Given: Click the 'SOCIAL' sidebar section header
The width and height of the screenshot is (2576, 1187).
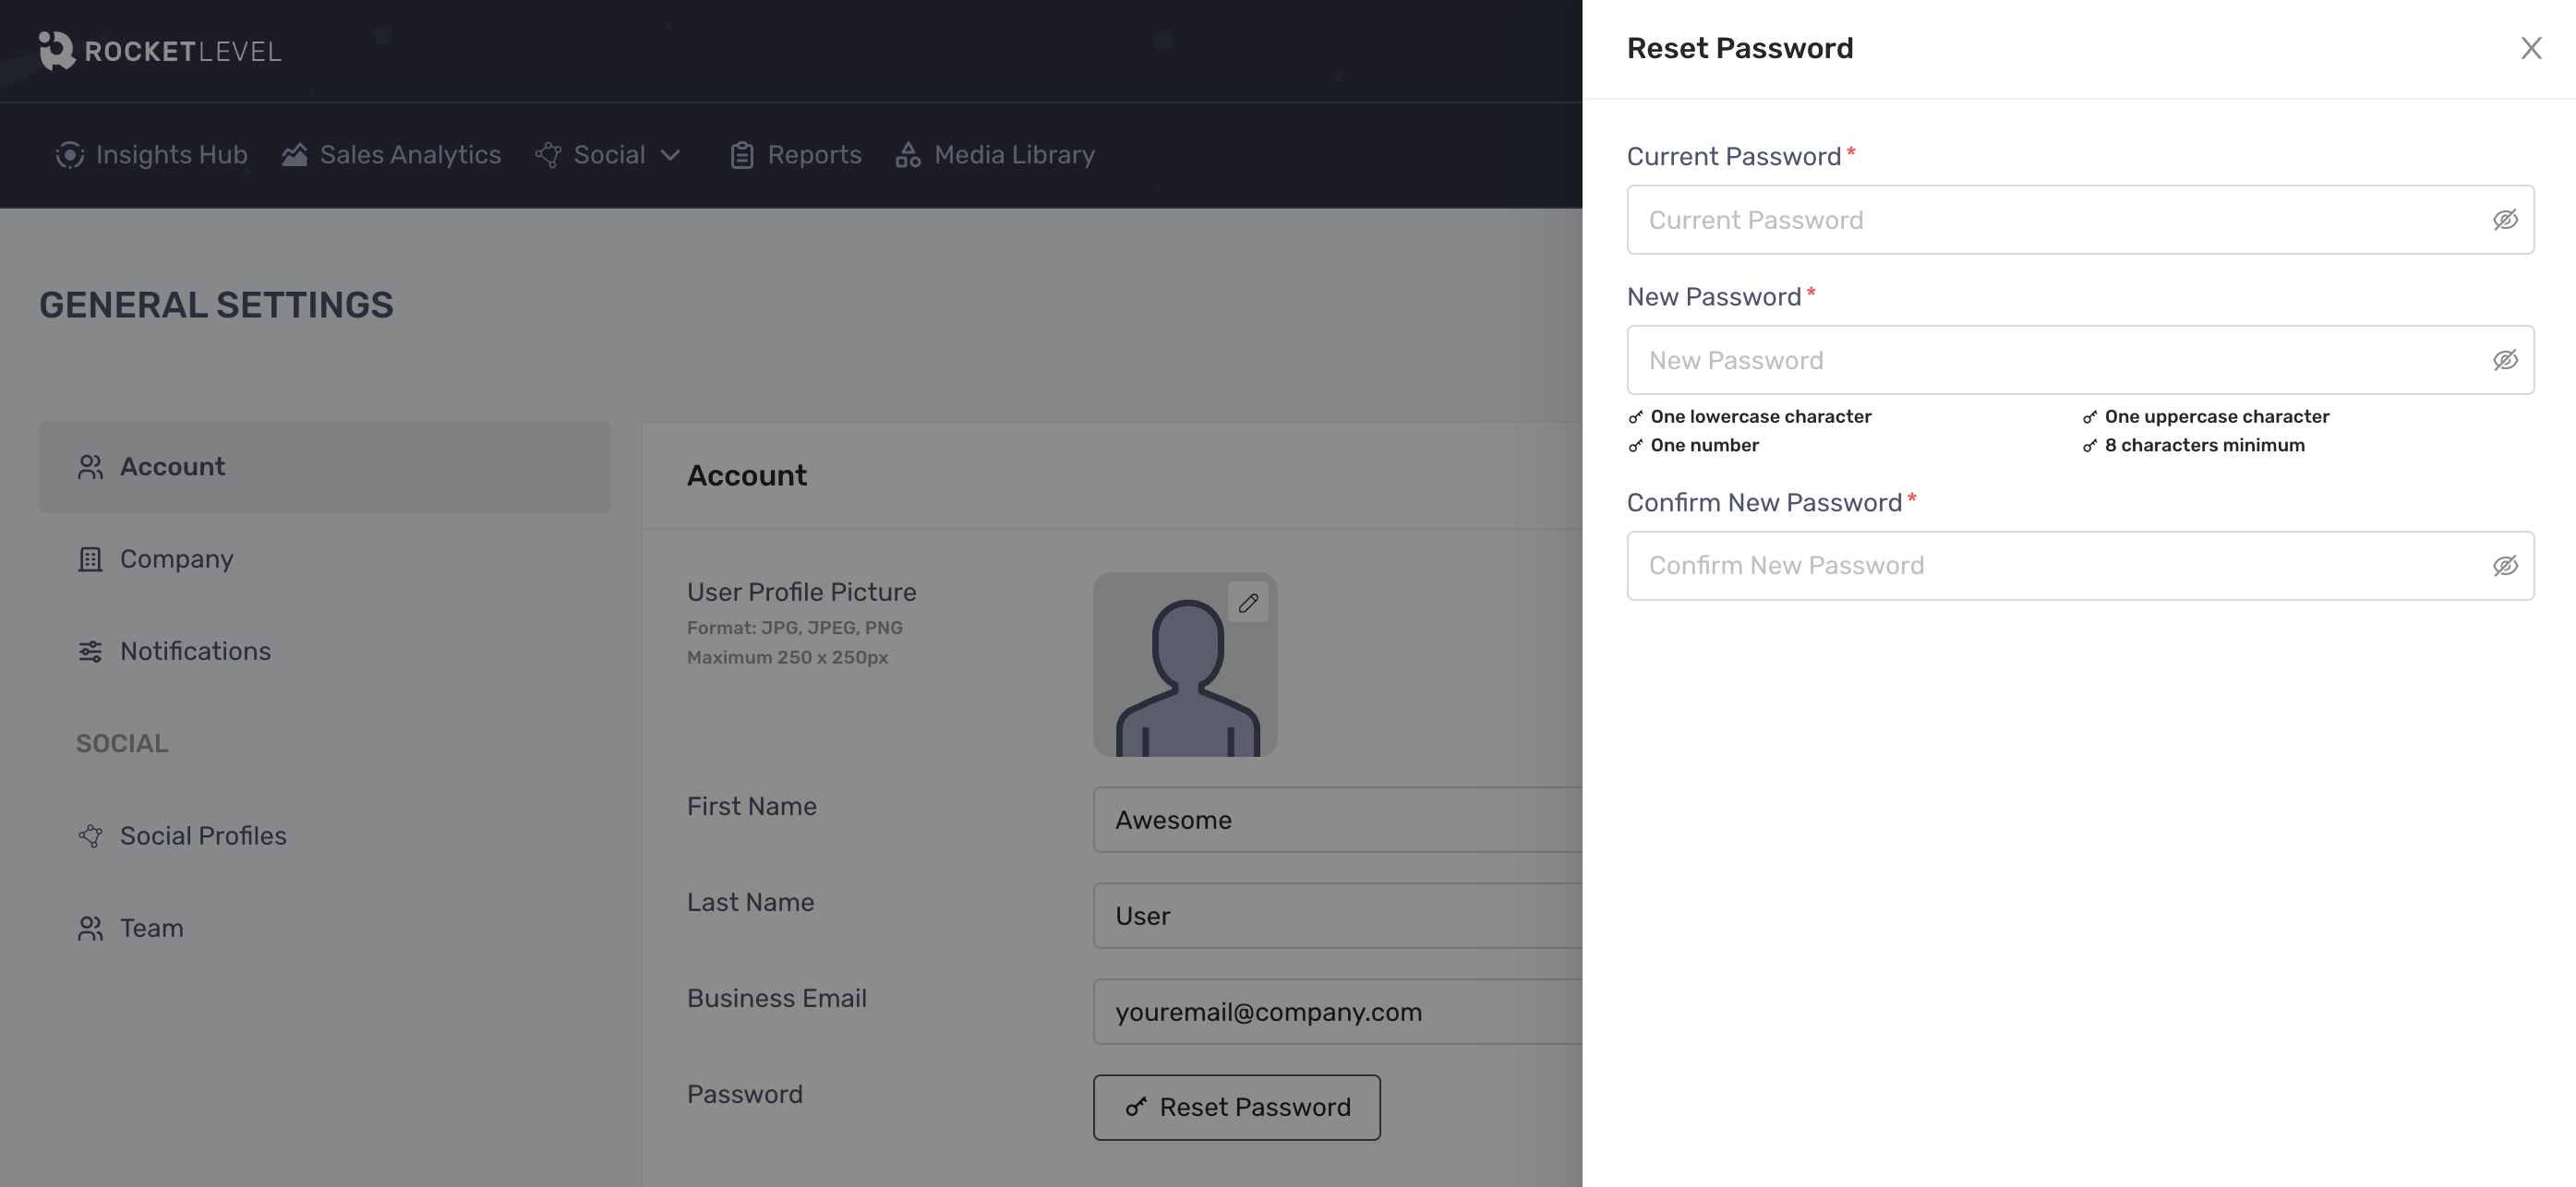Looking at the screenshot, I should (x=122, y=744).
